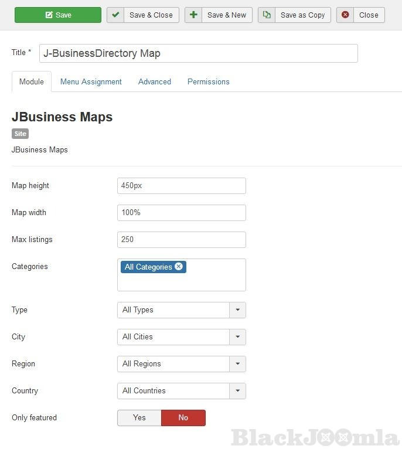Set Only featured to No
This screenshot has height=449, width=402.
tap(183, 417)
